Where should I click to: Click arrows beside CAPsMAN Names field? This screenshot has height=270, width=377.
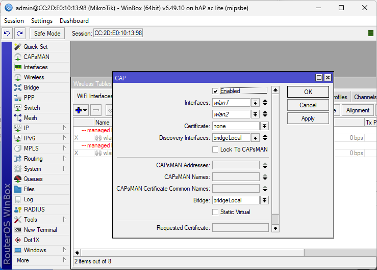(265, 177)
